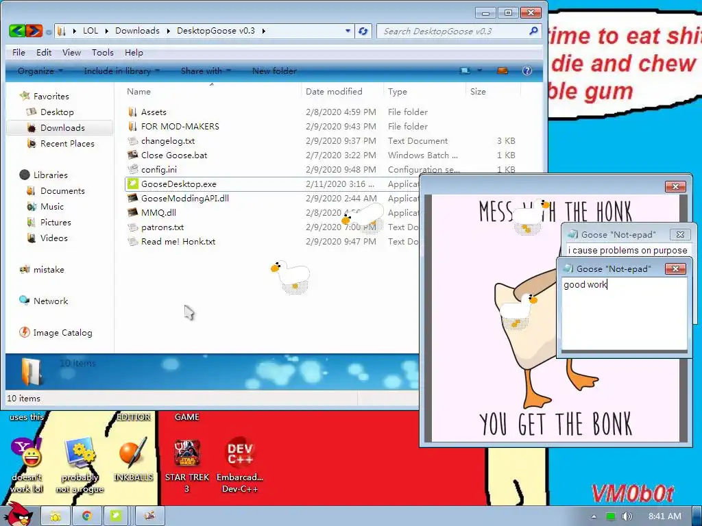The height and width of the screenshot is (526, 702).
Task: Open the view options dropdown arrow
Action: 479,71
